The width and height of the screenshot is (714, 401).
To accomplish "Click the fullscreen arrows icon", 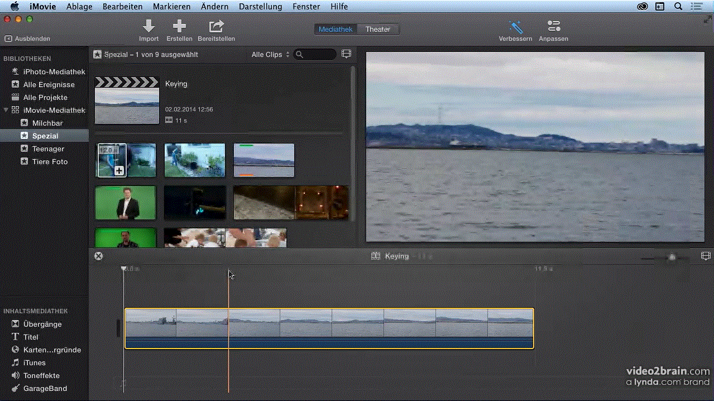I will [x=707, y=19].
